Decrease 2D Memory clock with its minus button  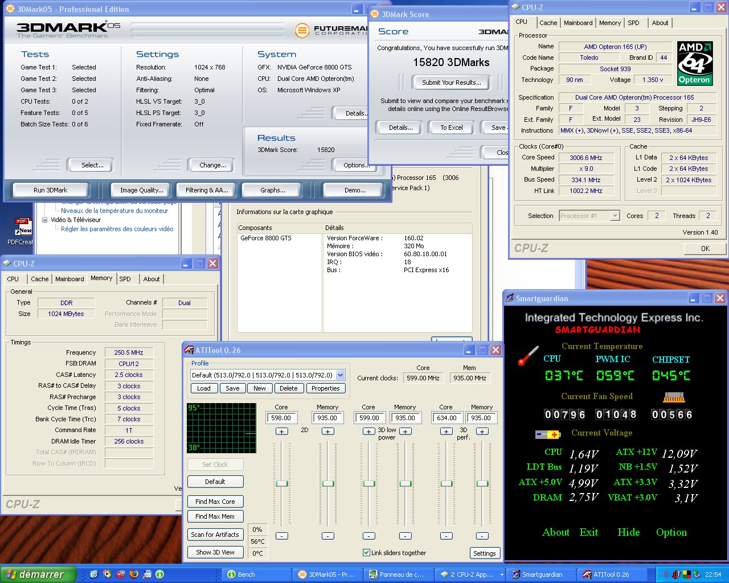328,536
